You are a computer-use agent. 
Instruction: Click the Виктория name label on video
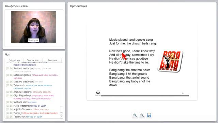click(x=33, y=40)
